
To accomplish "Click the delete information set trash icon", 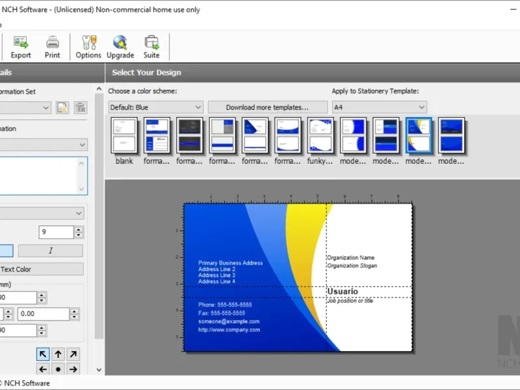I will point(81,108).
